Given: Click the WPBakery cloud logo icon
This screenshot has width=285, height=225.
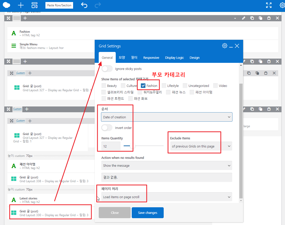Looking at the screenshot, I should click(7, 5).
